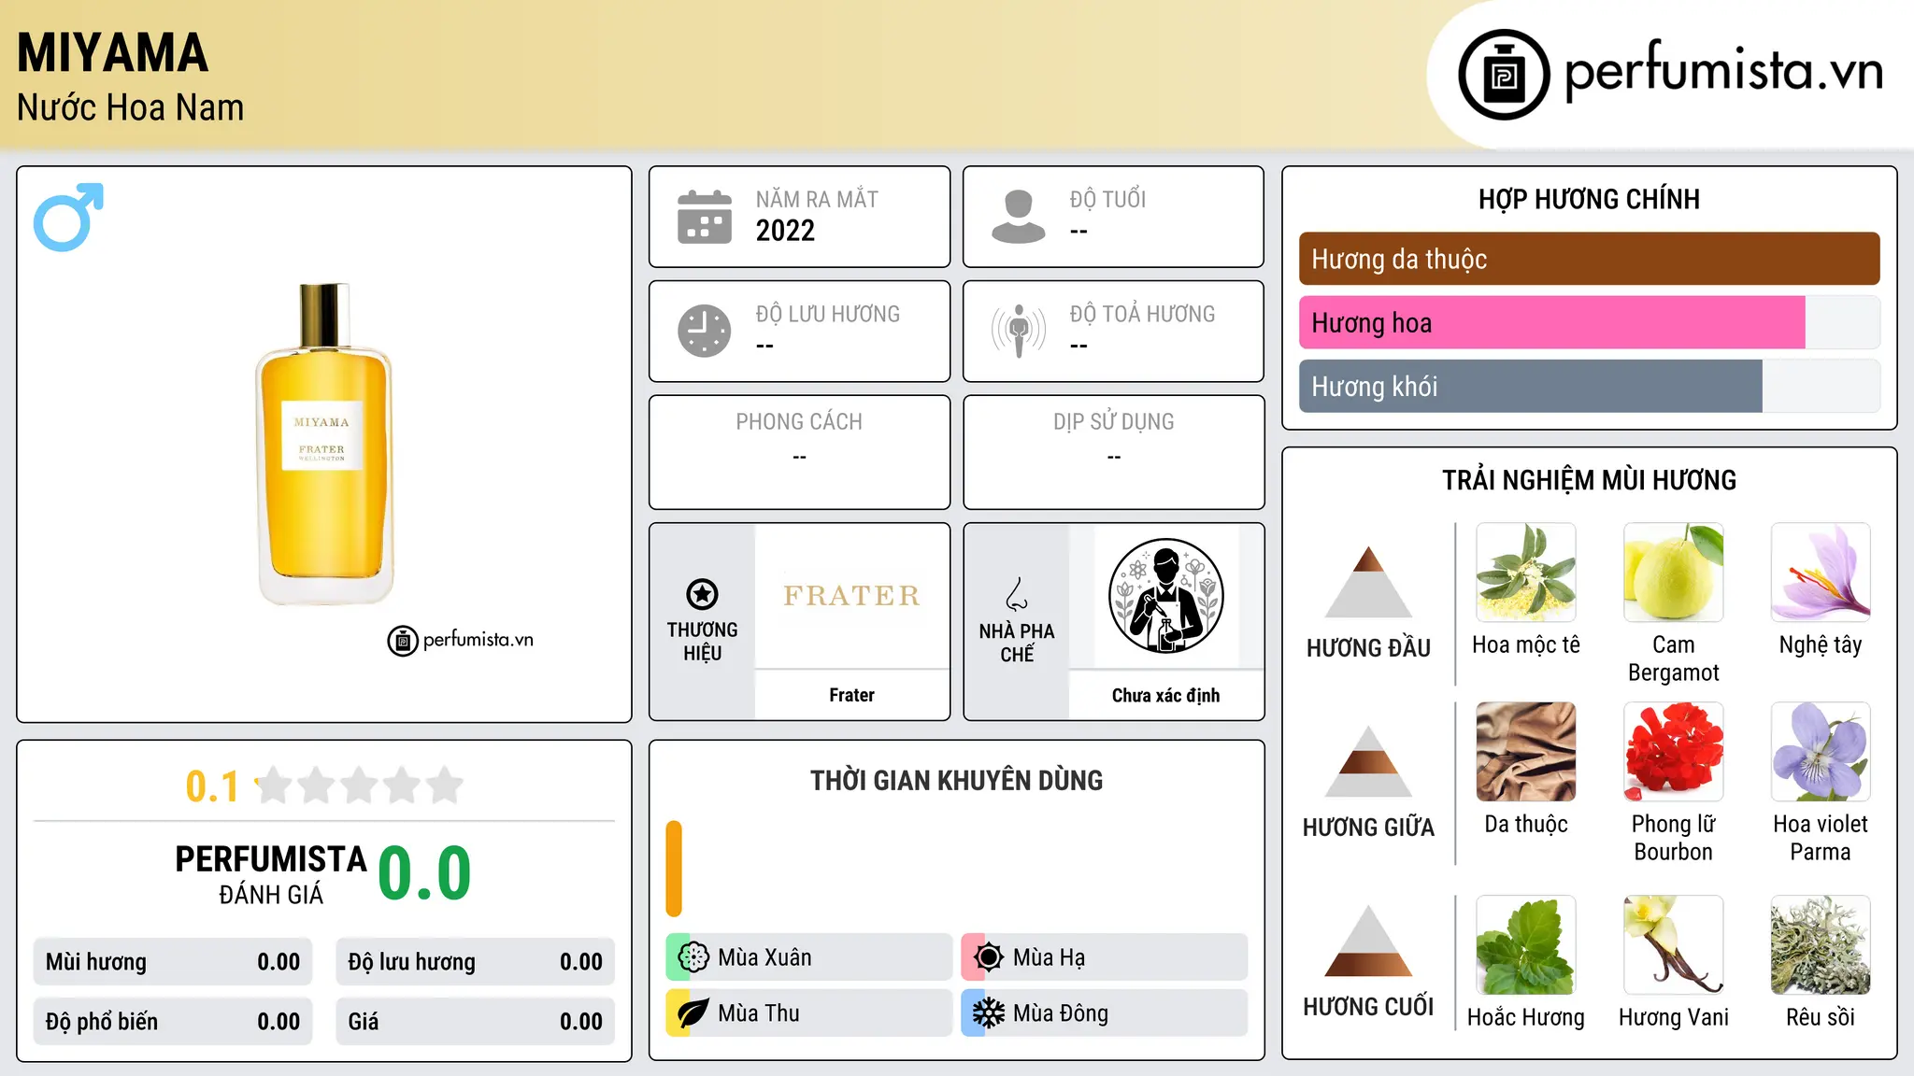1914x1076 pixels.
Task: Click the Mùa Thu leaf icon
Action: click(x=693, y=1013)
